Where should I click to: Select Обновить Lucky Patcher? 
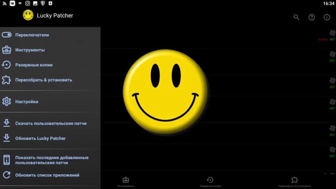tap(50, 138)
